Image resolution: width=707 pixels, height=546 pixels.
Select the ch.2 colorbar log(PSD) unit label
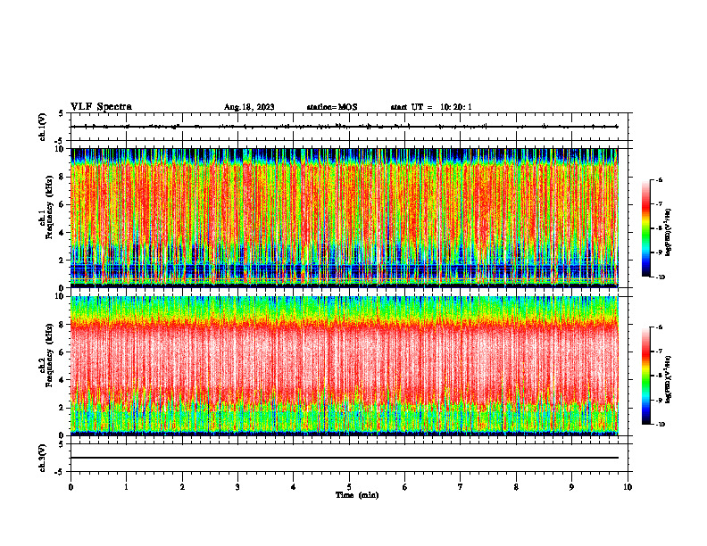coord(669,380)
